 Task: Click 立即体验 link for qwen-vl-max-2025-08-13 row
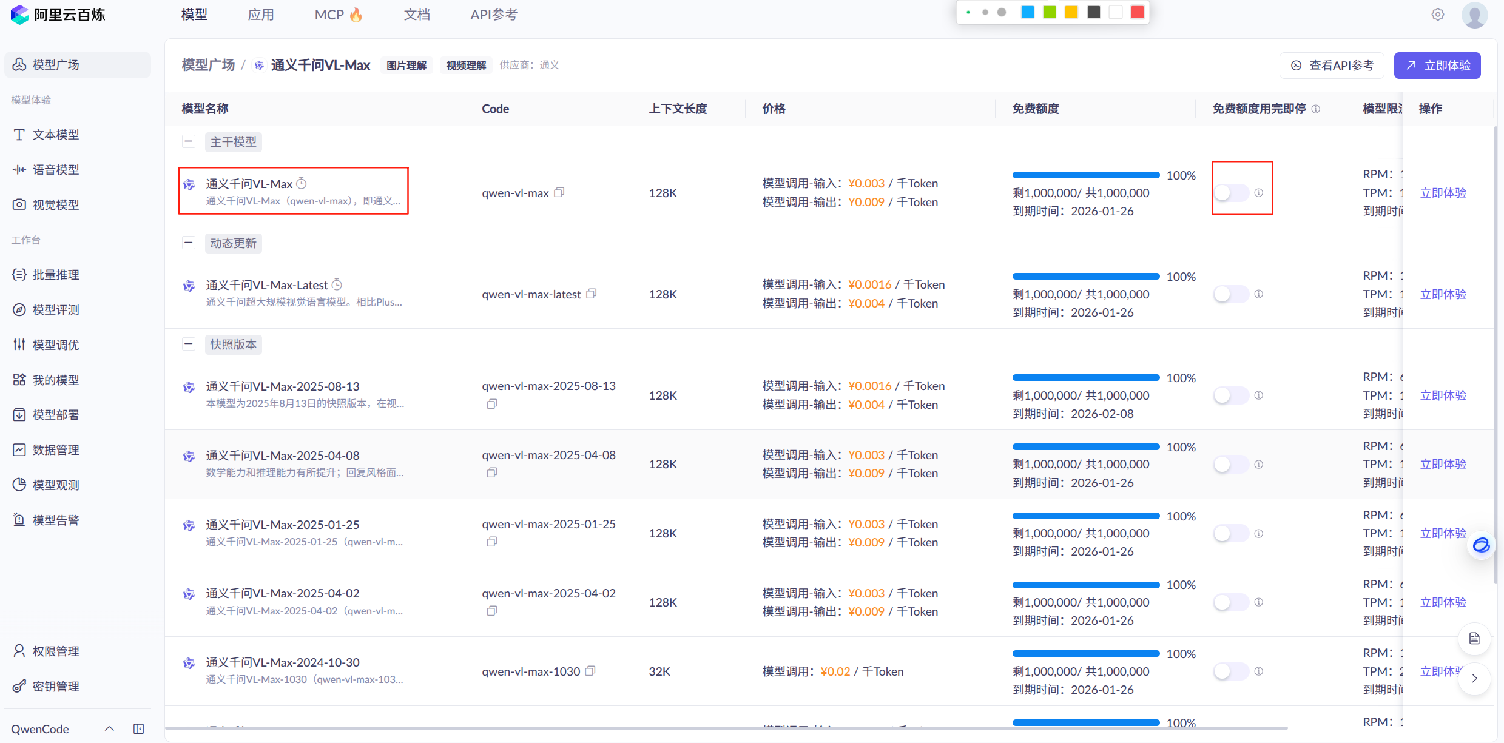point(1443,395)
